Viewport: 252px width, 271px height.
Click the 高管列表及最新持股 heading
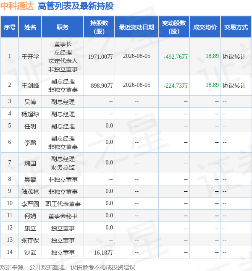point(76,6)
